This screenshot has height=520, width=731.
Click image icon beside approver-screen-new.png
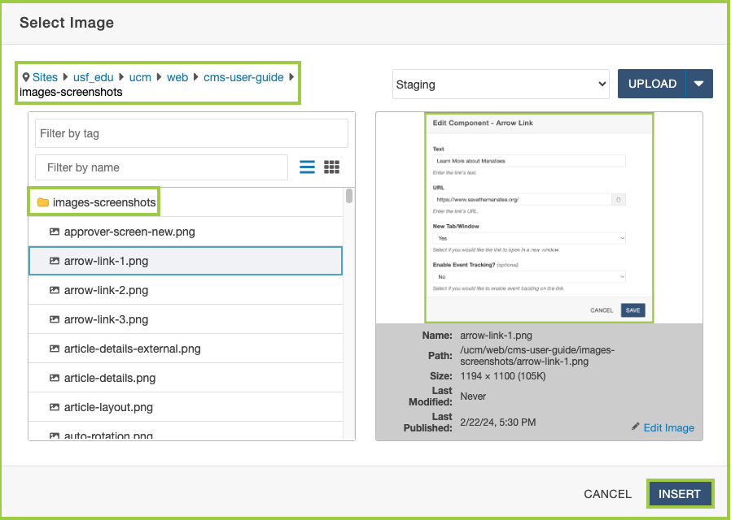coord(55,232)
